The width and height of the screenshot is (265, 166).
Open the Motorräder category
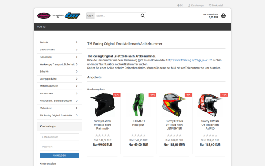point(59,108)
